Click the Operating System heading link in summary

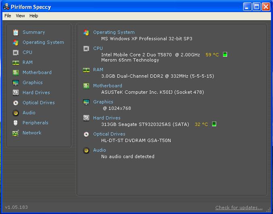click(x=114, y=32)
